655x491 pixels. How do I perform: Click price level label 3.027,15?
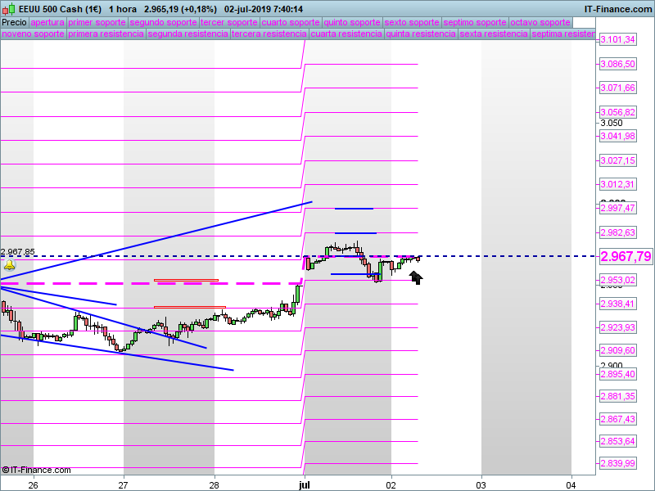tap(617, 160)
